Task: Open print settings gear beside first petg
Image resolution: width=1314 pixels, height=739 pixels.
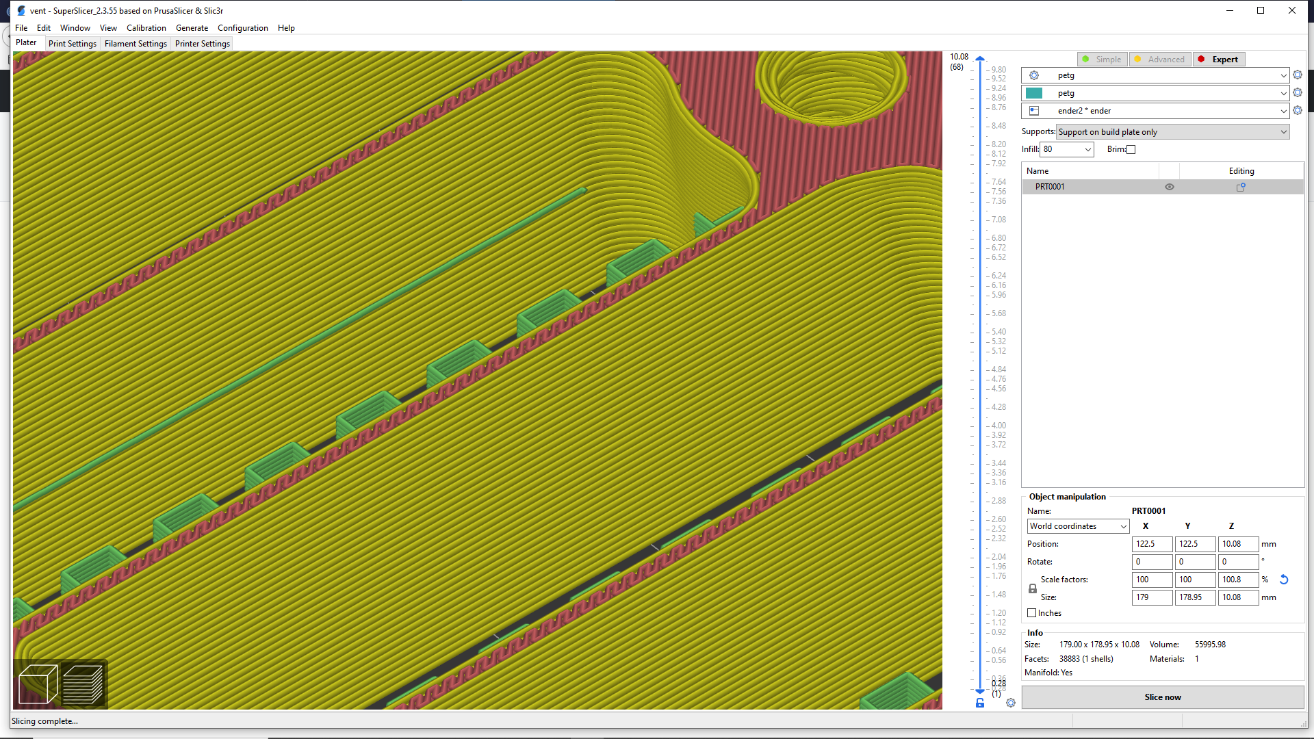Action: [x=1297, y=75]
